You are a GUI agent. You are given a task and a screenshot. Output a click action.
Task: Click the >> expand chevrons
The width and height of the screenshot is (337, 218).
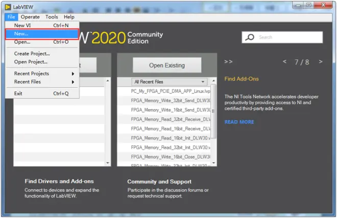[x=228, y=62]
